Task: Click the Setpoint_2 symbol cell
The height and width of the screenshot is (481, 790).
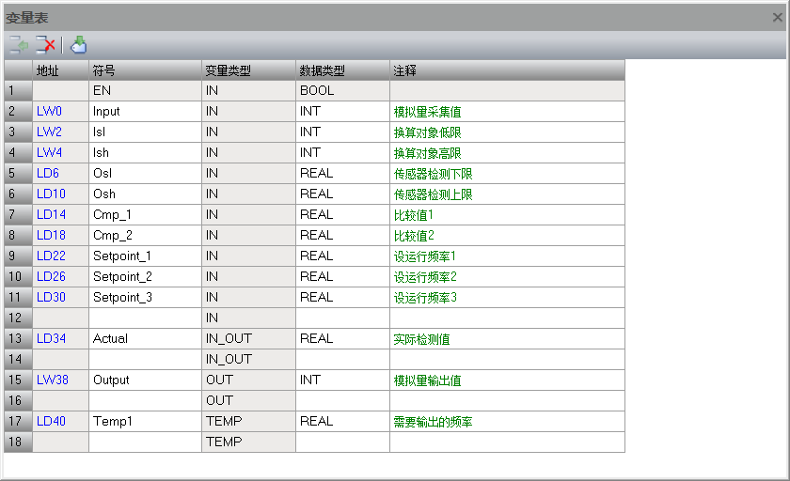Action: tap(145, 276)
